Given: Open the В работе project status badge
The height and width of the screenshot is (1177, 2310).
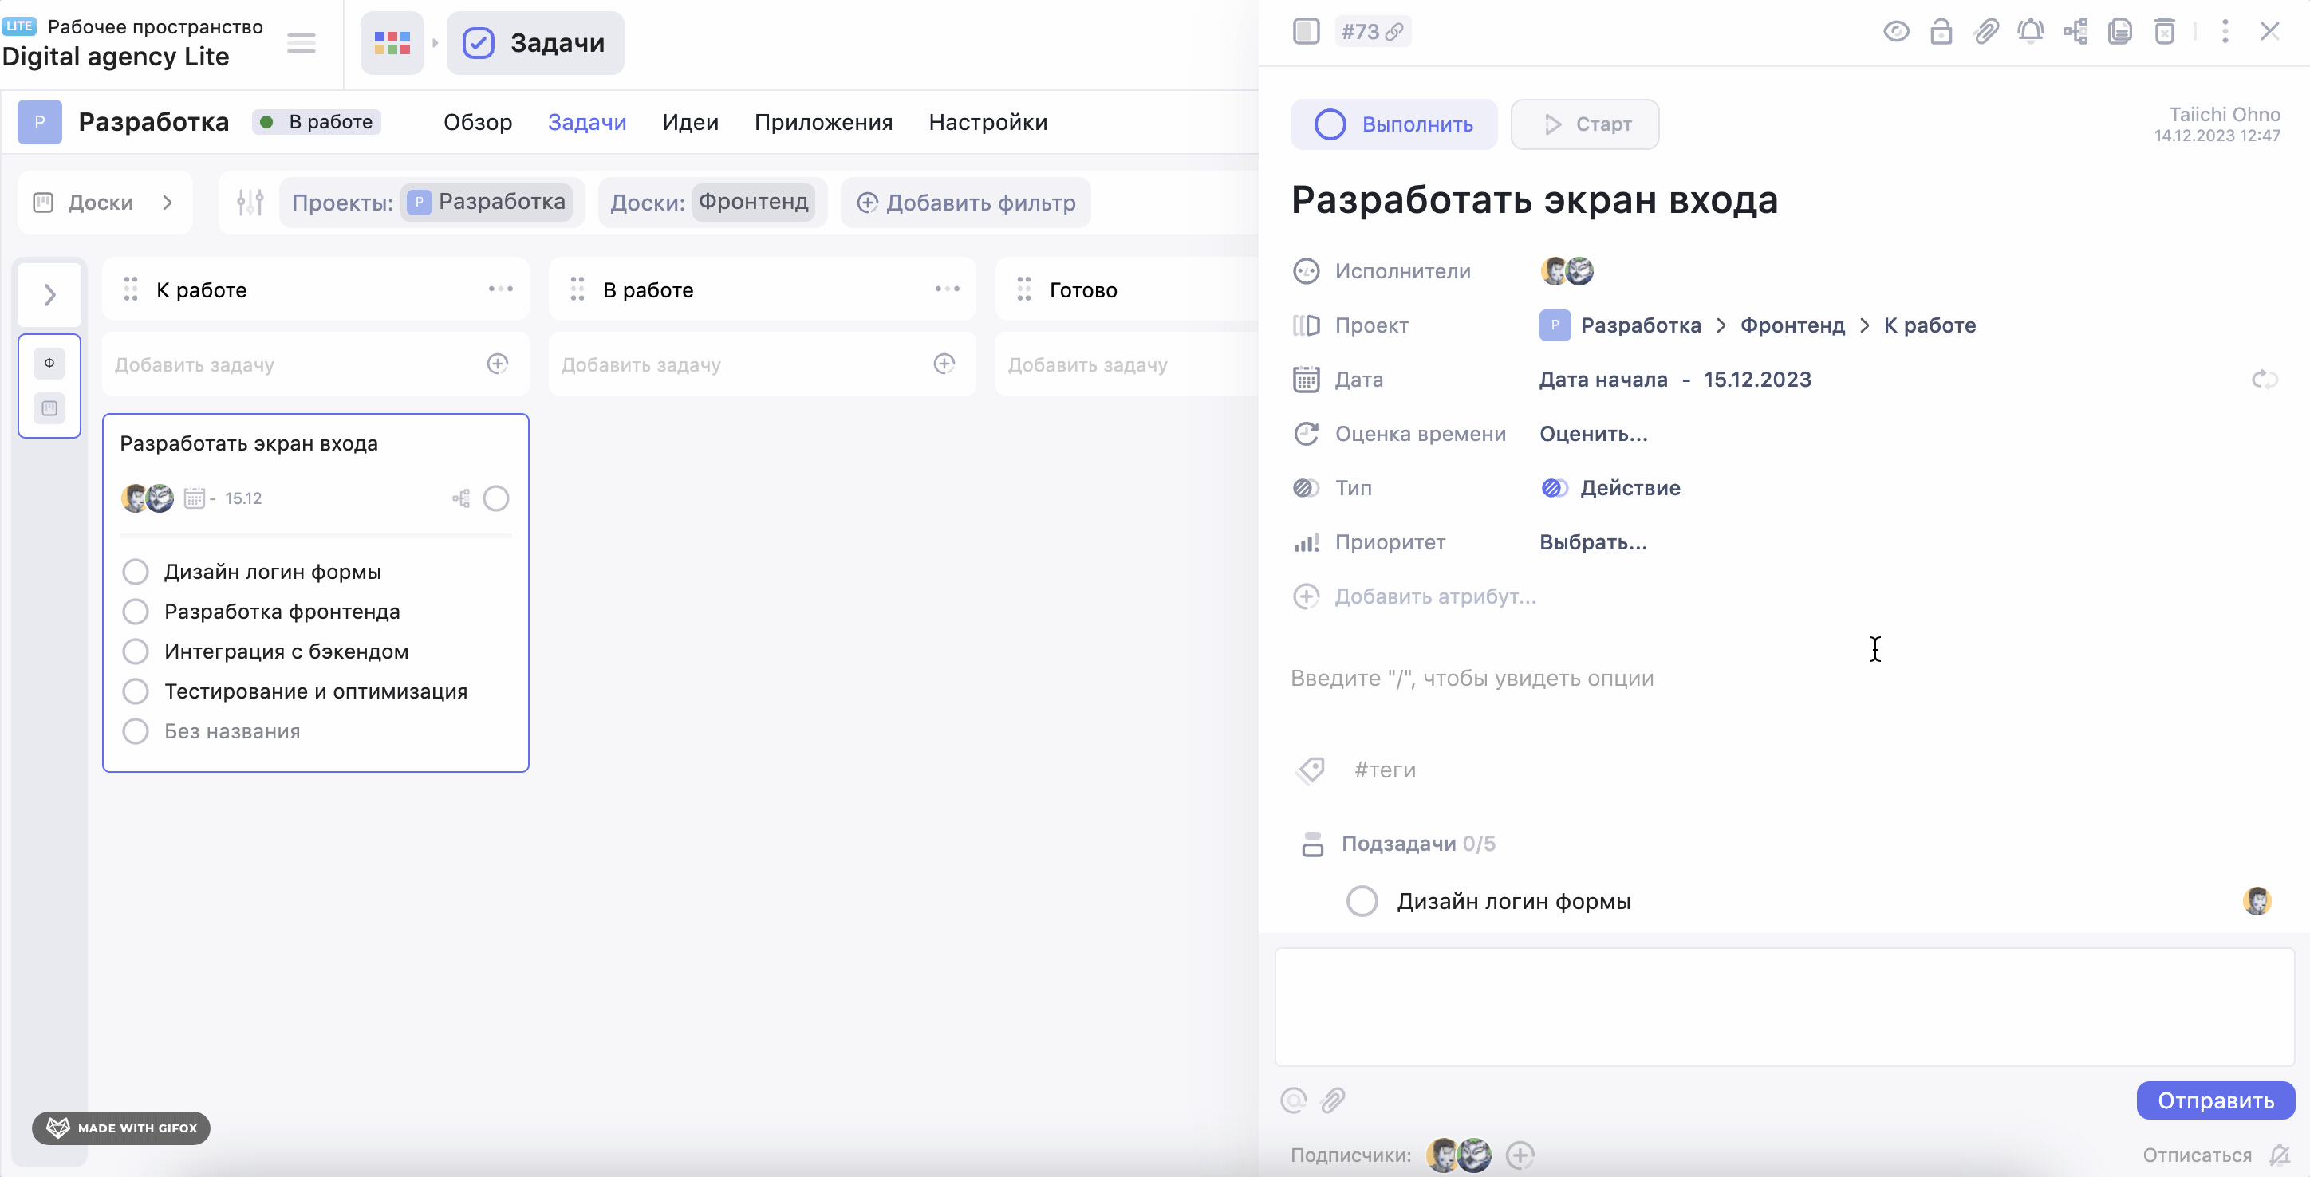Looking at the screenshot, I should point(317,122).
